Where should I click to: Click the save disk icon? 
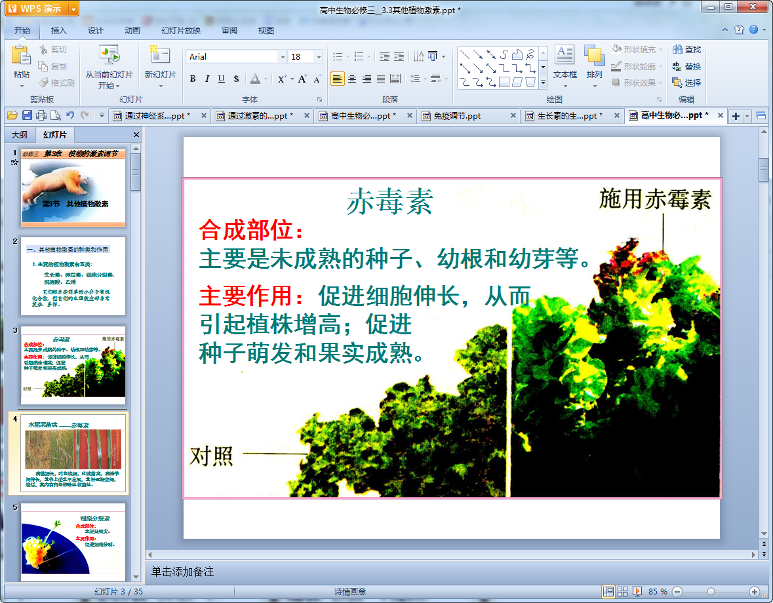click(27, 115)
